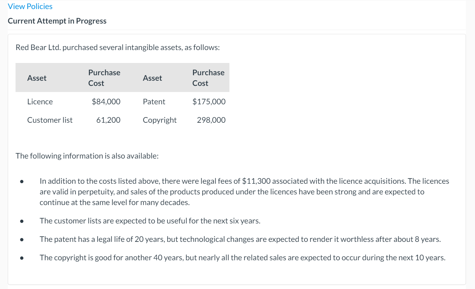Click the Current Attempt in Progress heading
This screenshot has width=475, height=289.
pos(57,21)
